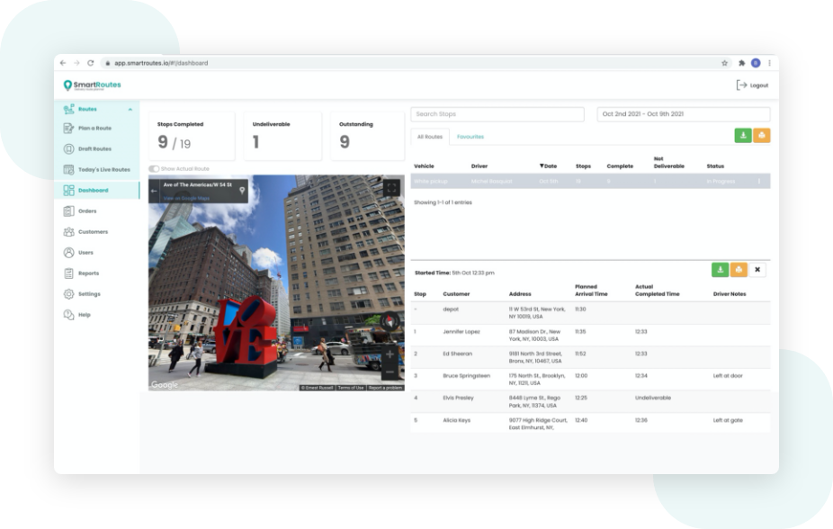833x529 pixels.
Task: Switch to the All Routes tab
Action: tap(430, 137)
